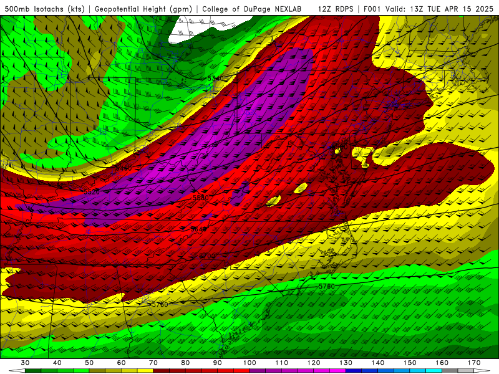Click the colorbar value label 80
Viewport: 499px width, 374px height.
(185, 363)
